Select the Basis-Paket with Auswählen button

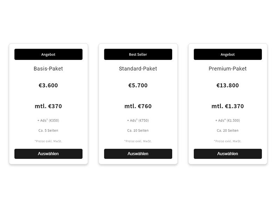pyautogui.click(x=48, y=154)
